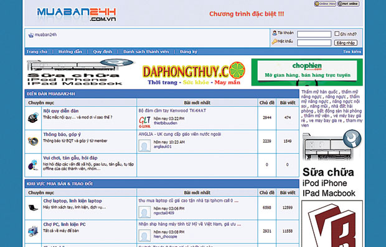Screen dimensions: 386x247
Task: Click the GLT G-LINK avatar image
Action: pos(144,122)
